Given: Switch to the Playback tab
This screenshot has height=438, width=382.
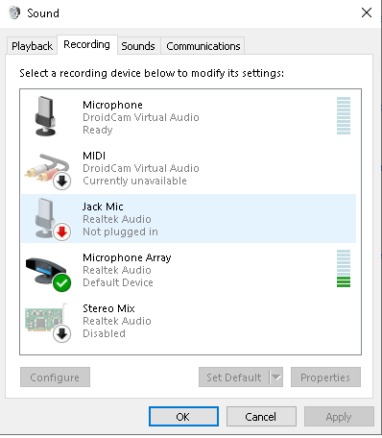Looking at the screenshot, I should (32, 46).
